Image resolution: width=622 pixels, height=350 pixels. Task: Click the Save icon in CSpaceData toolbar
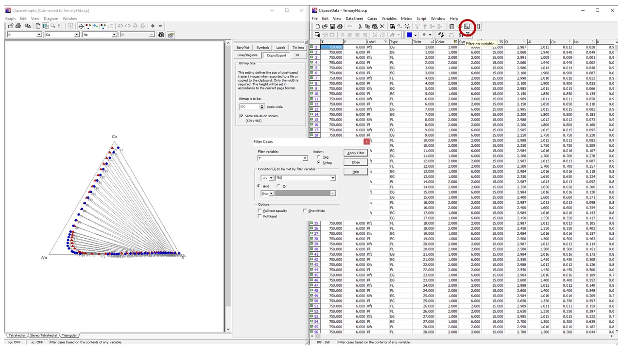pos(332,26)
